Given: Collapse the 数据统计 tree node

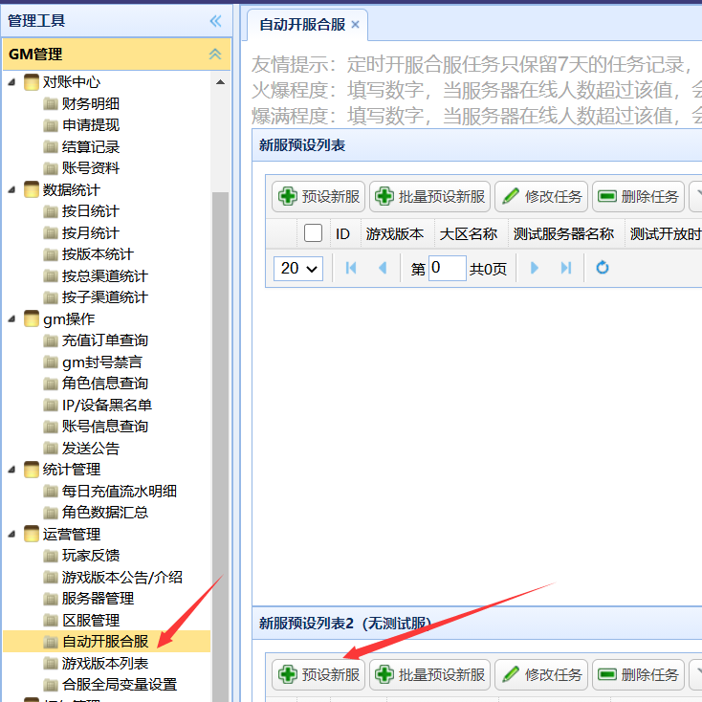Looking at the screenshot, I should coord(12,189).
